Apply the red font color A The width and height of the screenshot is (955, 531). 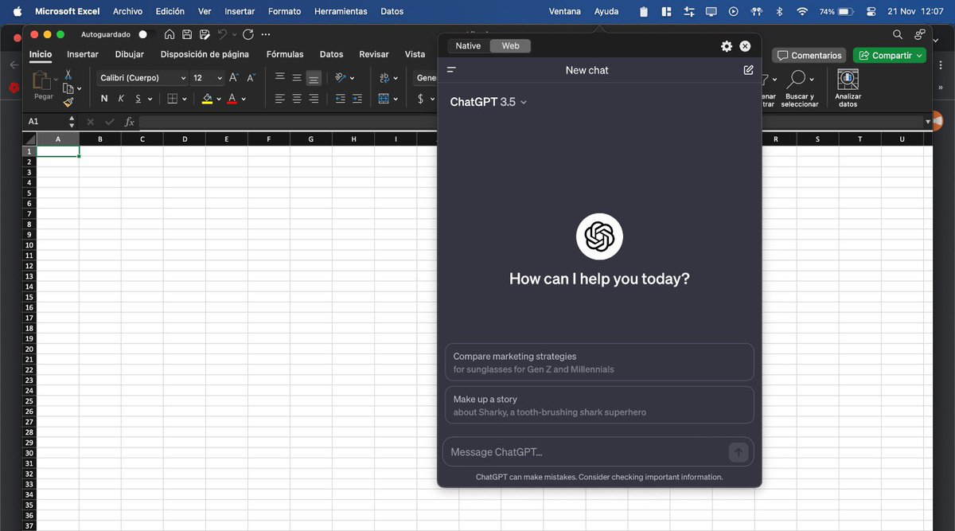click(232, 99)
